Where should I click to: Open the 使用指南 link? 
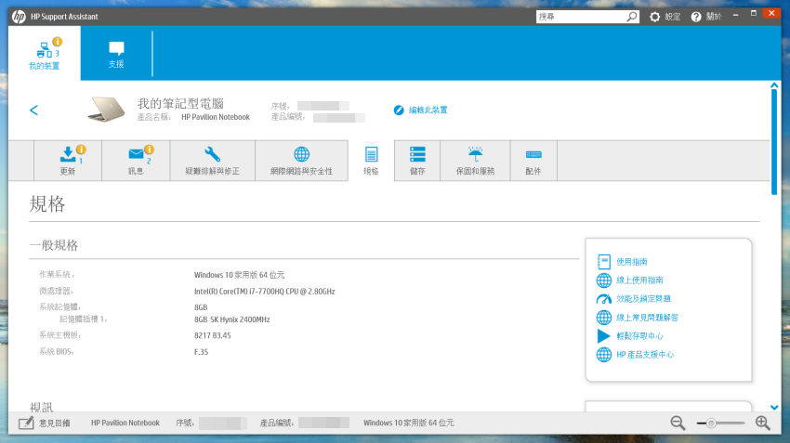tap(632, 262)
